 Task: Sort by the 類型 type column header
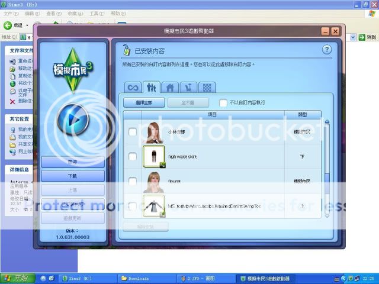coord(303,115)
